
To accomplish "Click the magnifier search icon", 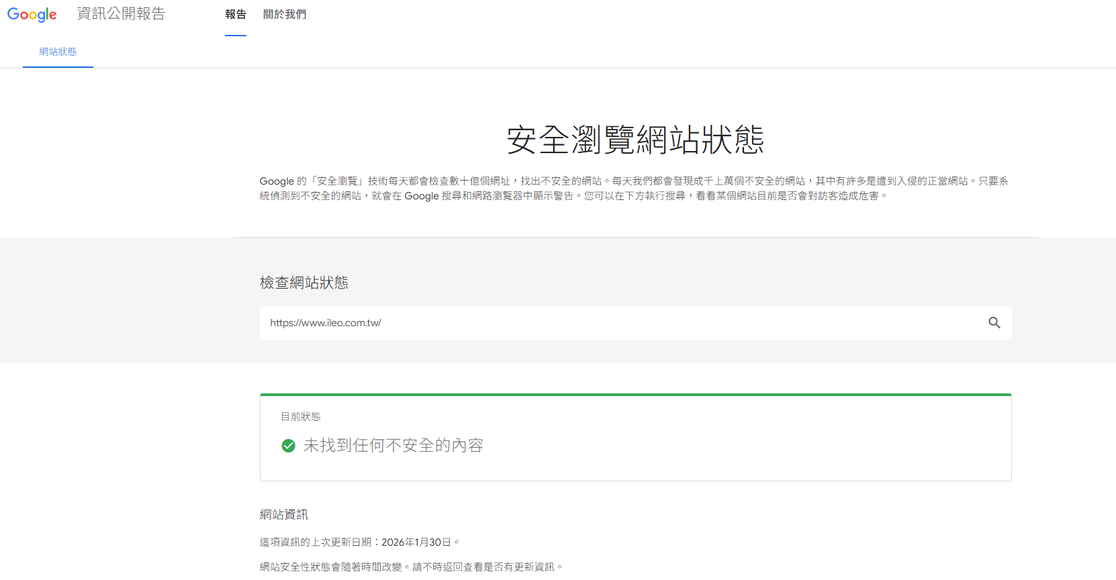I will tap(994, 323).
